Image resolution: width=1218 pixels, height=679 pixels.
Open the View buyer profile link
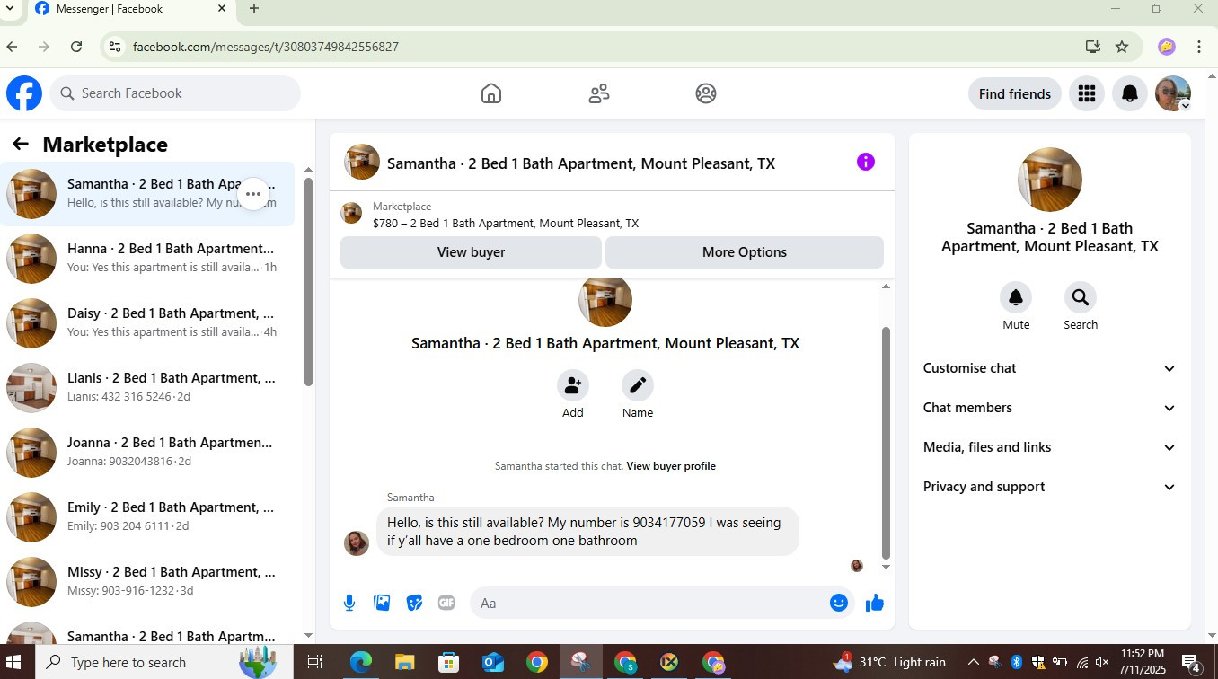[671, 466]
